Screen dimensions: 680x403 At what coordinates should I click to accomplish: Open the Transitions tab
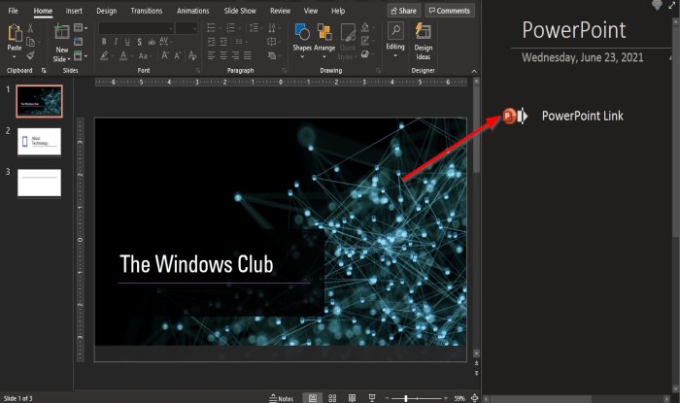pos(146,11)
